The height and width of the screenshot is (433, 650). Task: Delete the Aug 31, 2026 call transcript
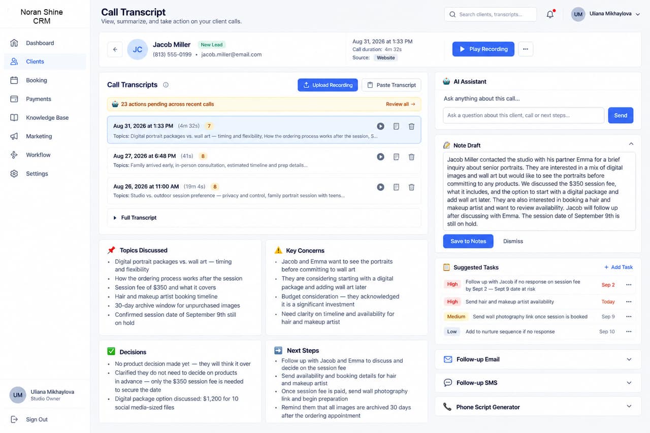click(x=411, y=126)
